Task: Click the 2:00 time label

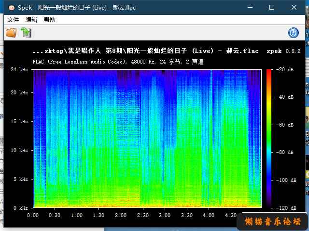Action: (x=121, y=215)
